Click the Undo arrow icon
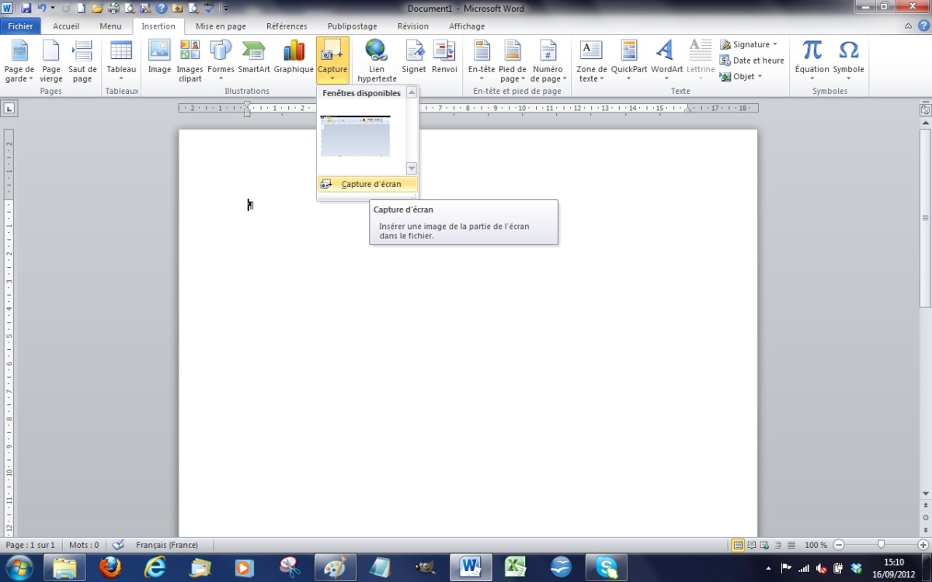 click(x=41, y=9)
